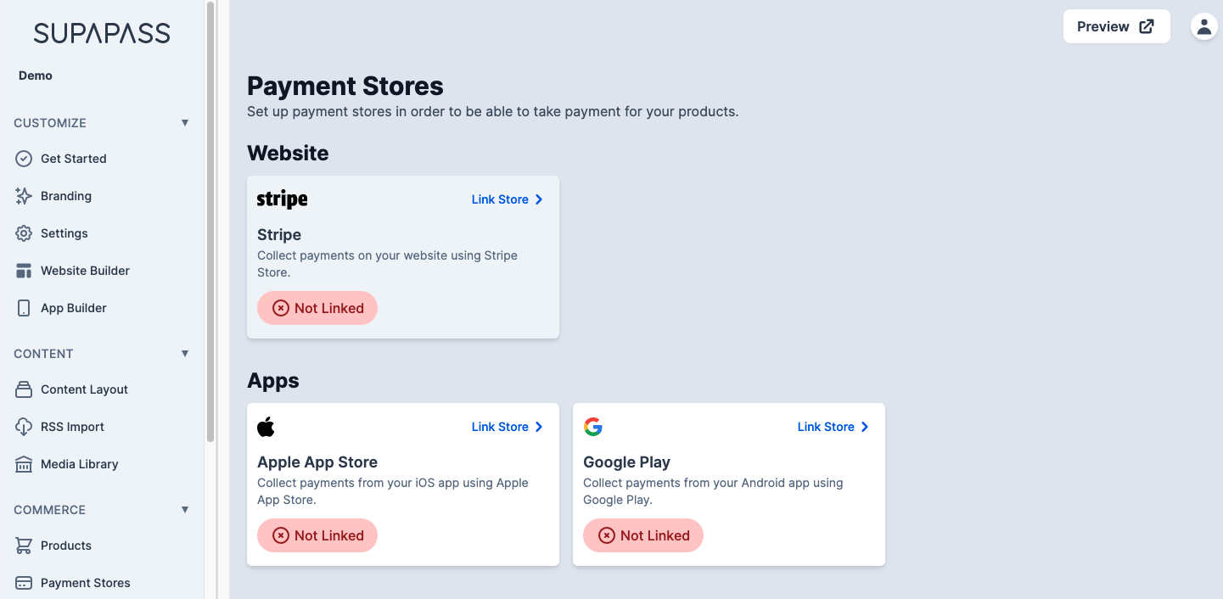Screen dimensions: 1223x599
Task: Click the Payment Stores page heading
Action: (x=345, y=87)
